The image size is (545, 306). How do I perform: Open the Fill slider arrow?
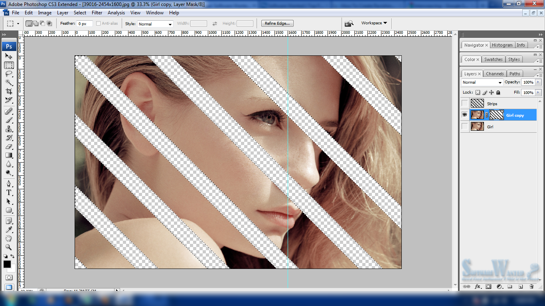click(538, 92)
